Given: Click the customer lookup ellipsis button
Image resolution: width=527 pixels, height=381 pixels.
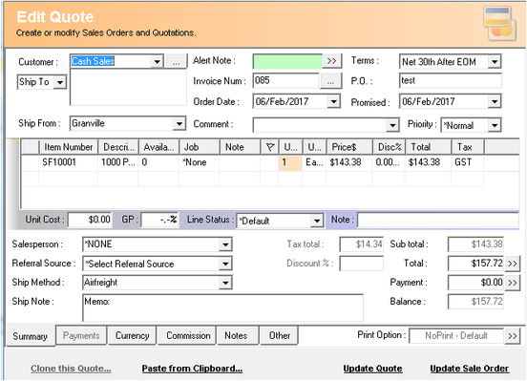Looking at the screenshot, I should point(176,62).
